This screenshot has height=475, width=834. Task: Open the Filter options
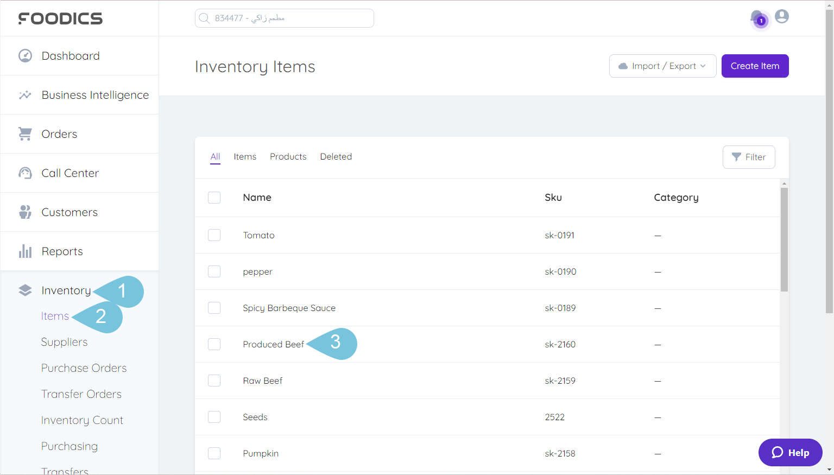[748, 157]
